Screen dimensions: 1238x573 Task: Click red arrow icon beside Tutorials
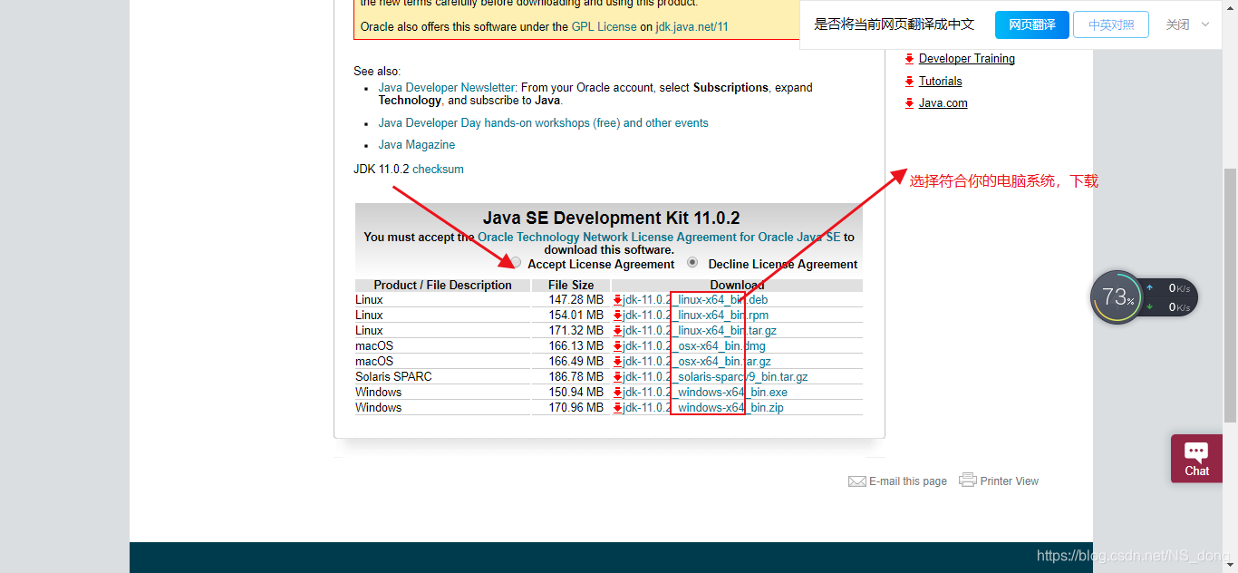click(x=910, y=82)
